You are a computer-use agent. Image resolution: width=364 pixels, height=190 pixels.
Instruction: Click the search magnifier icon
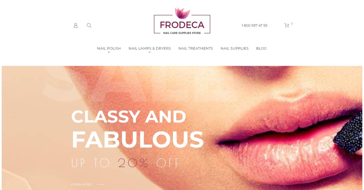(x=89, y=25)
